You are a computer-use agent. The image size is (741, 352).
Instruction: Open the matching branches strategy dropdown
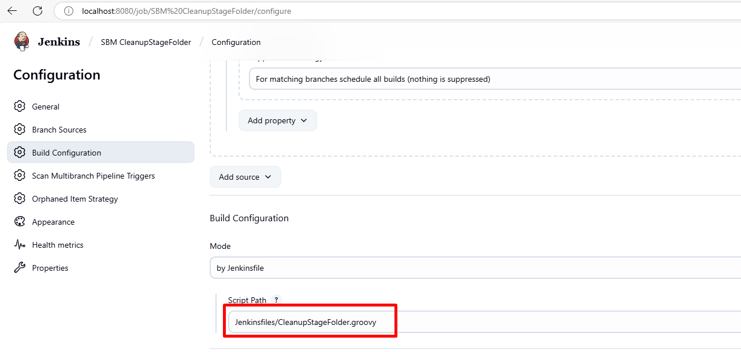[494, 79]
